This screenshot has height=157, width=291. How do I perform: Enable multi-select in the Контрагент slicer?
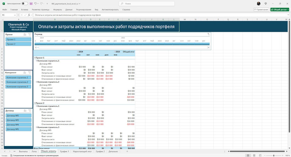[x=25, y=73]
